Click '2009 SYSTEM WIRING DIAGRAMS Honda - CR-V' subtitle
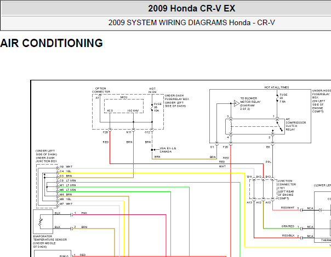The image size is (331, 257). 191,22
